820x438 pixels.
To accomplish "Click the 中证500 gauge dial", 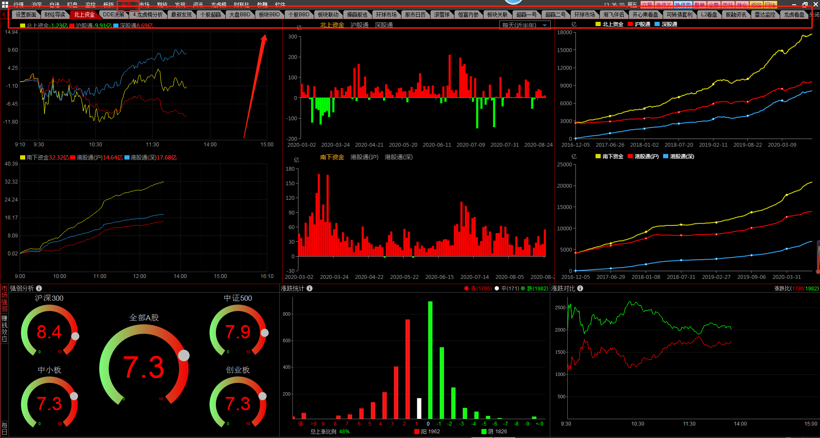I will point(238,330).
